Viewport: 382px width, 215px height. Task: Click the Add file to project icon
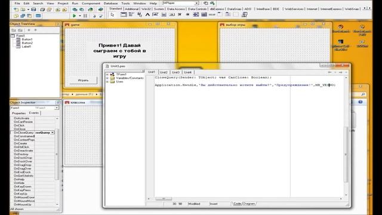tap(58, 10)
